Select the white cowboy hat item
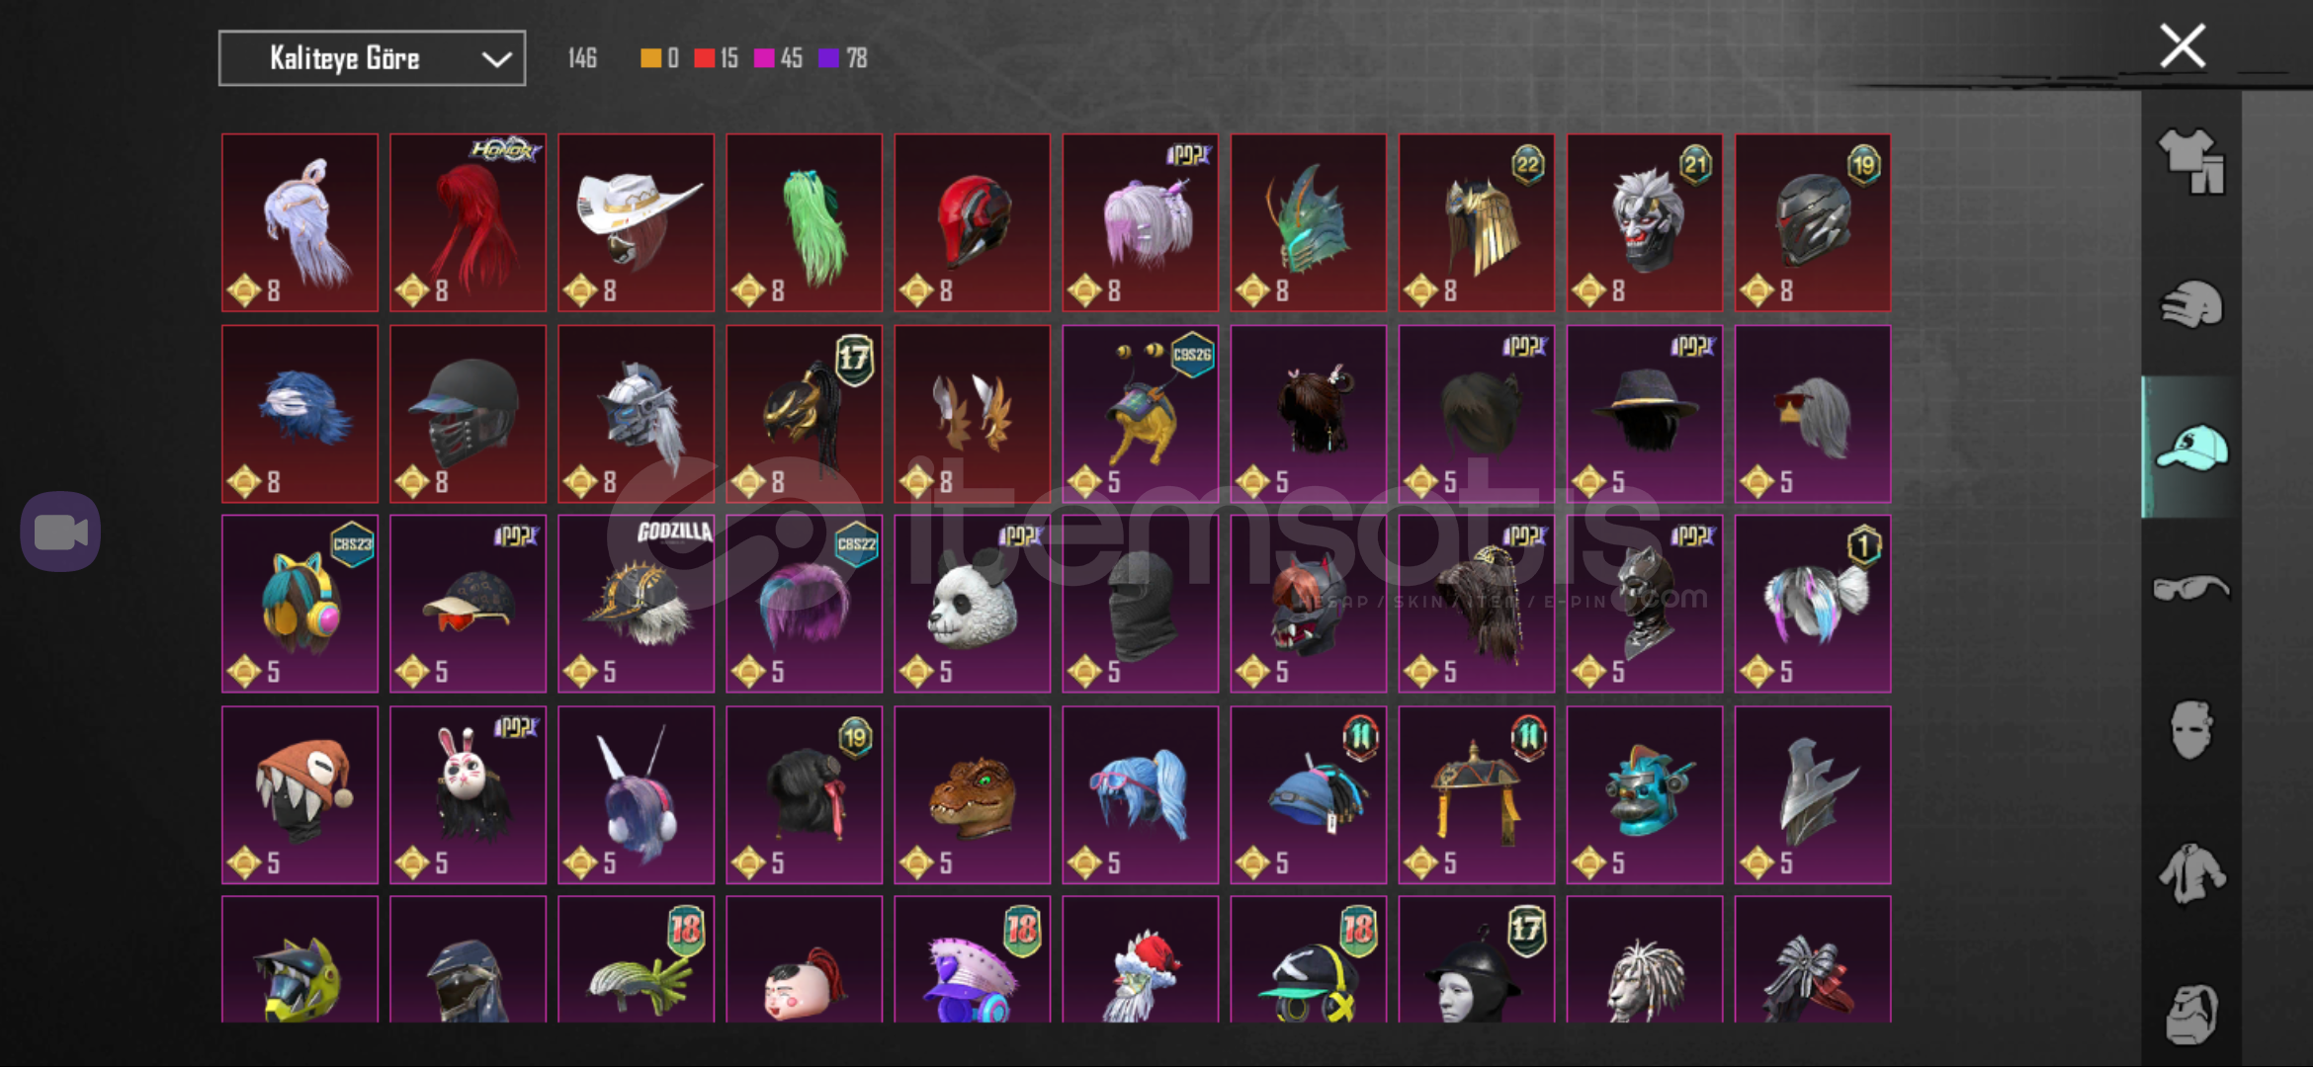 tap(636, 222)
